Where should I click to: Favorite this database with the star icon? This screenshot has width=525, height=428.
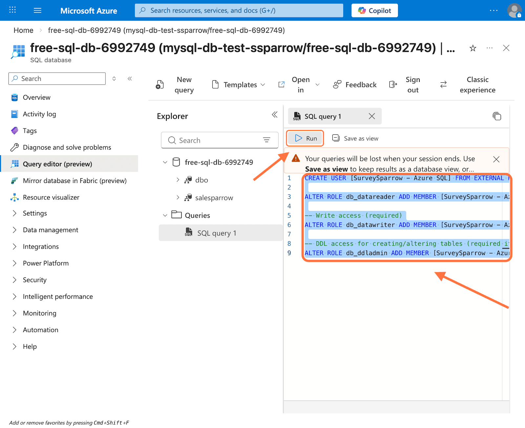[x=472, y=49]
